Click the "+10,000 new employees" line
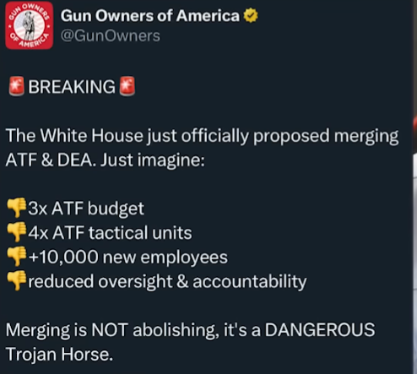Viewport: 417px width, 374px height. pyautogui.click(x=127, y=257)
